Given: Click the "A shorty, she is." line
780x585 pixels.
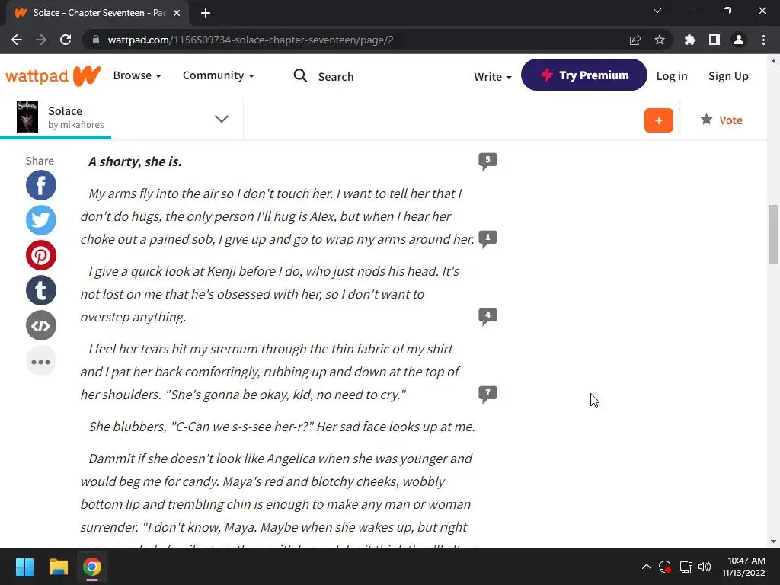Looking at the screenshot, I should point(135,161).
